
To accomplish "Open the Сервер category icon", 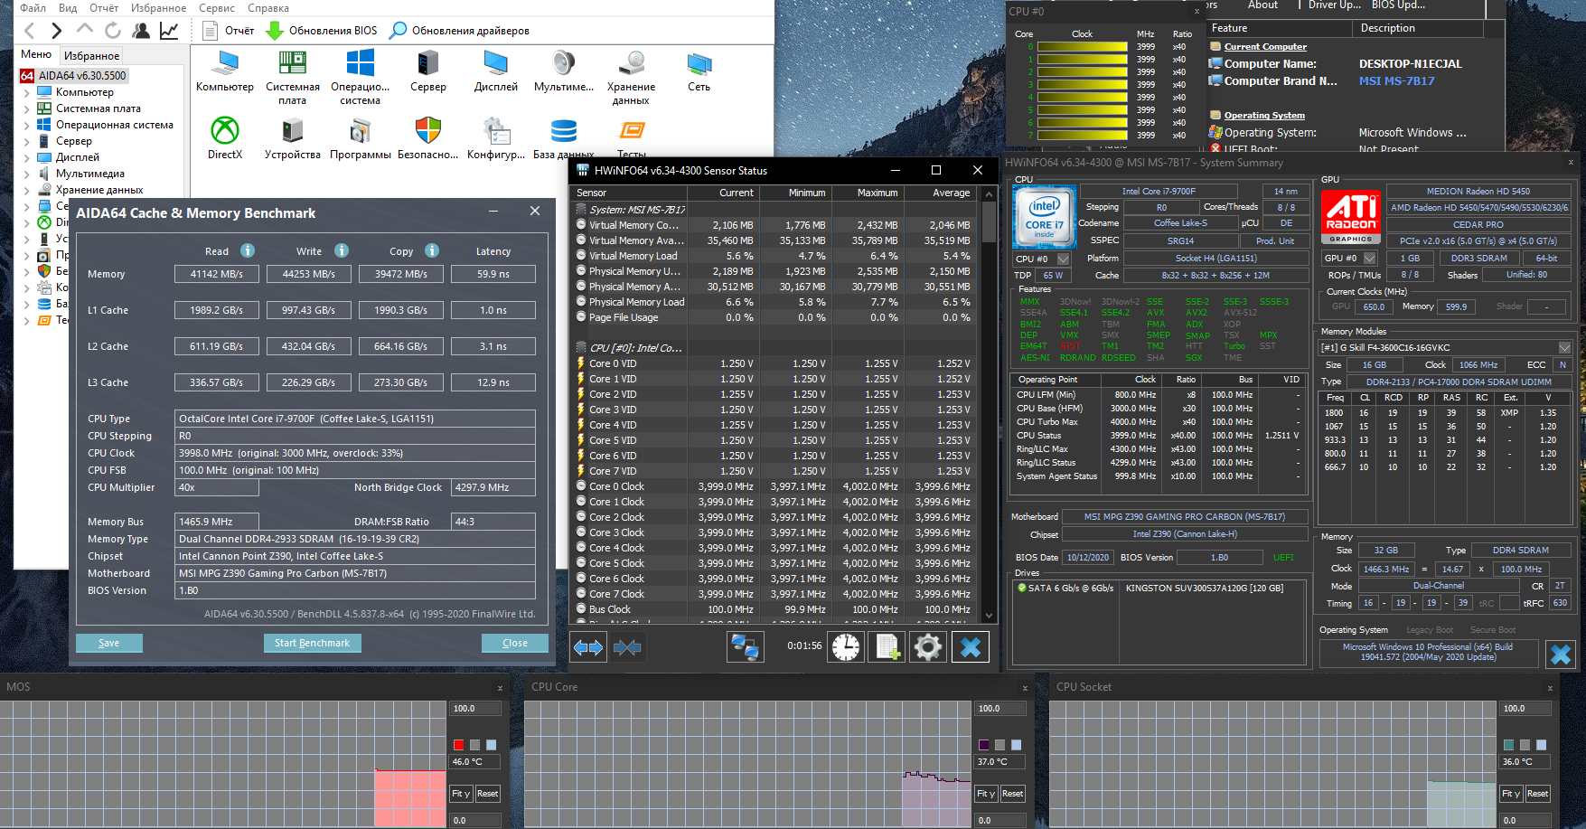I will tap(427, 63).
